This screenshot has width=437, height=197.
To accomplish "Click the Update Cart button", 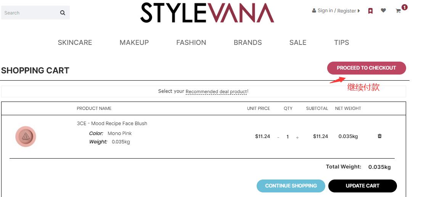I will (x=362, y=186).
